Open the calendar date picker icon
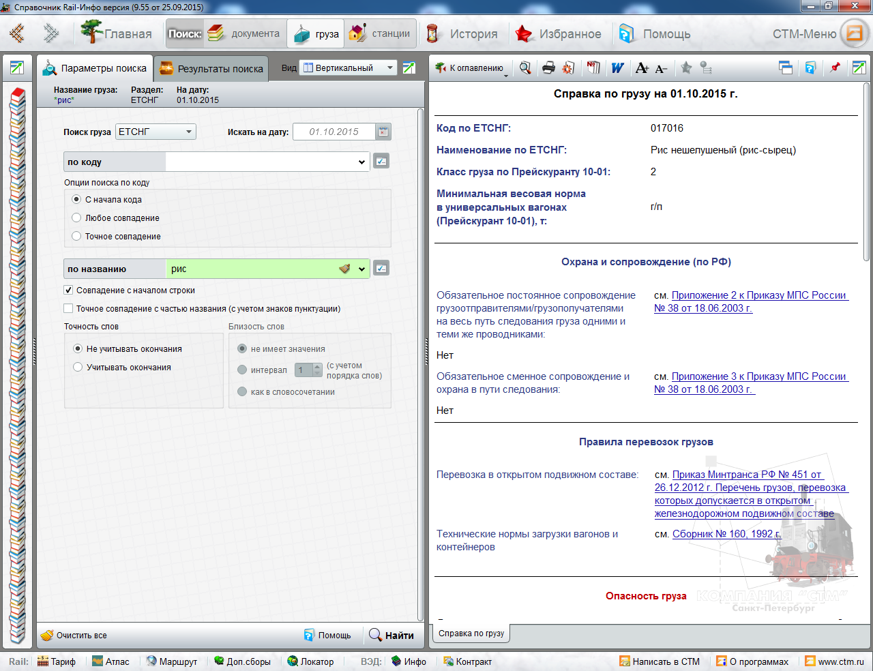This screenshot has width=873, height=671. [383, 132]
